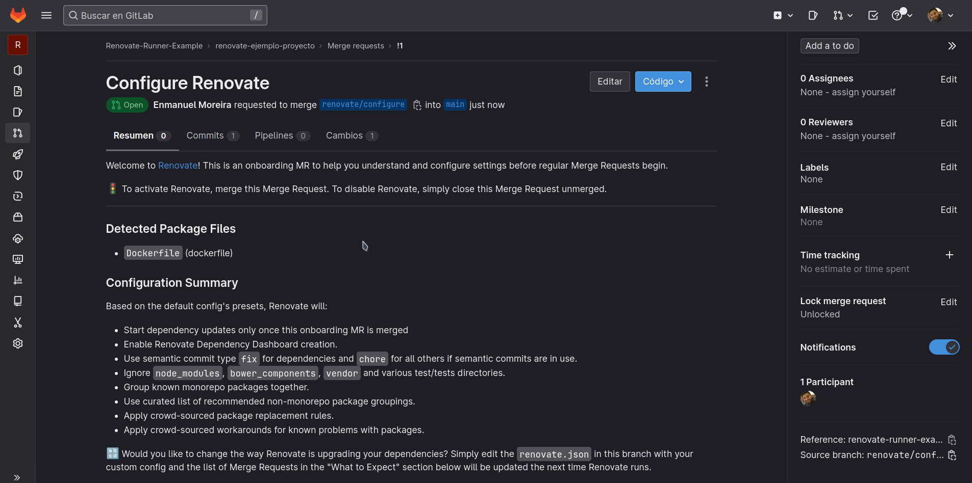Image resolution: width=972 pixels, height=483 pixels.
Task: Open the user avatar menu
Action: [940, 15]
